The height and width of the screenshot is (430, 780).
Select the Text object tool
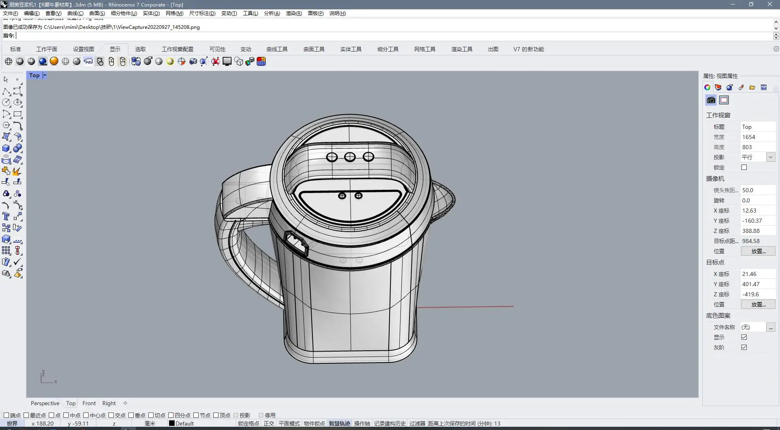[6, 216]
